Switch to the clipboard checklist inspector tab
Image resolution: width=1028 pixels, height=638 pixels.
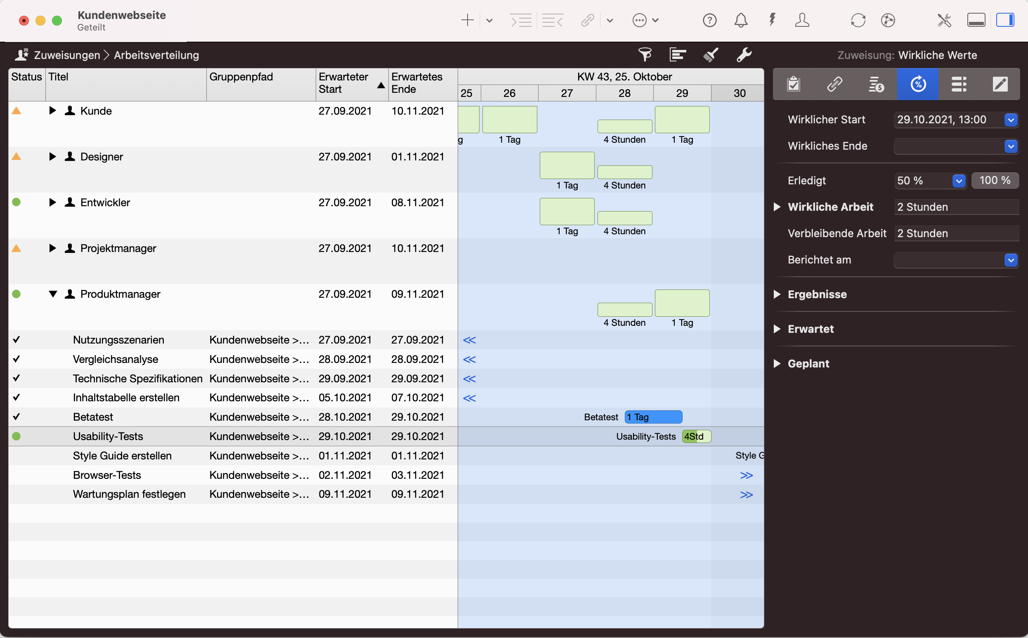(793, 85)
